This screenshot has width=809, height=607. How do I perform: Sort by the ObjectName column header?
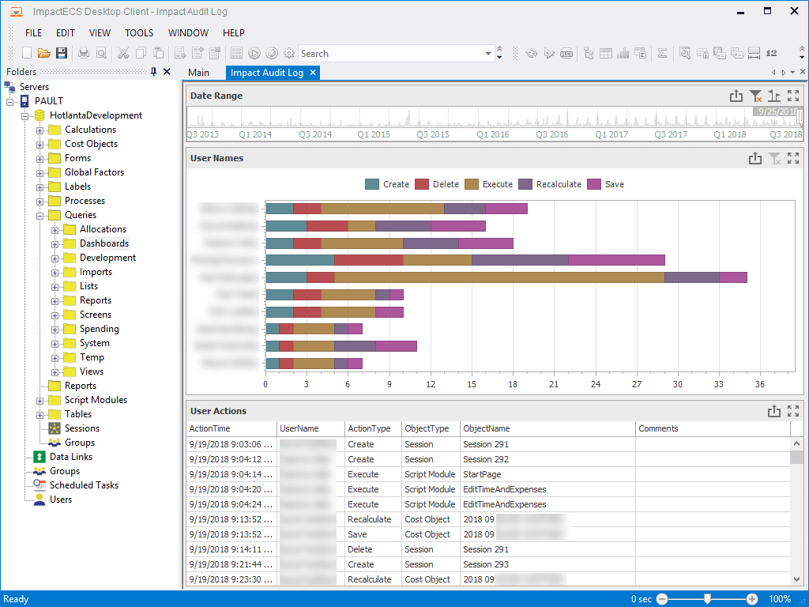[x=547, y=428]
